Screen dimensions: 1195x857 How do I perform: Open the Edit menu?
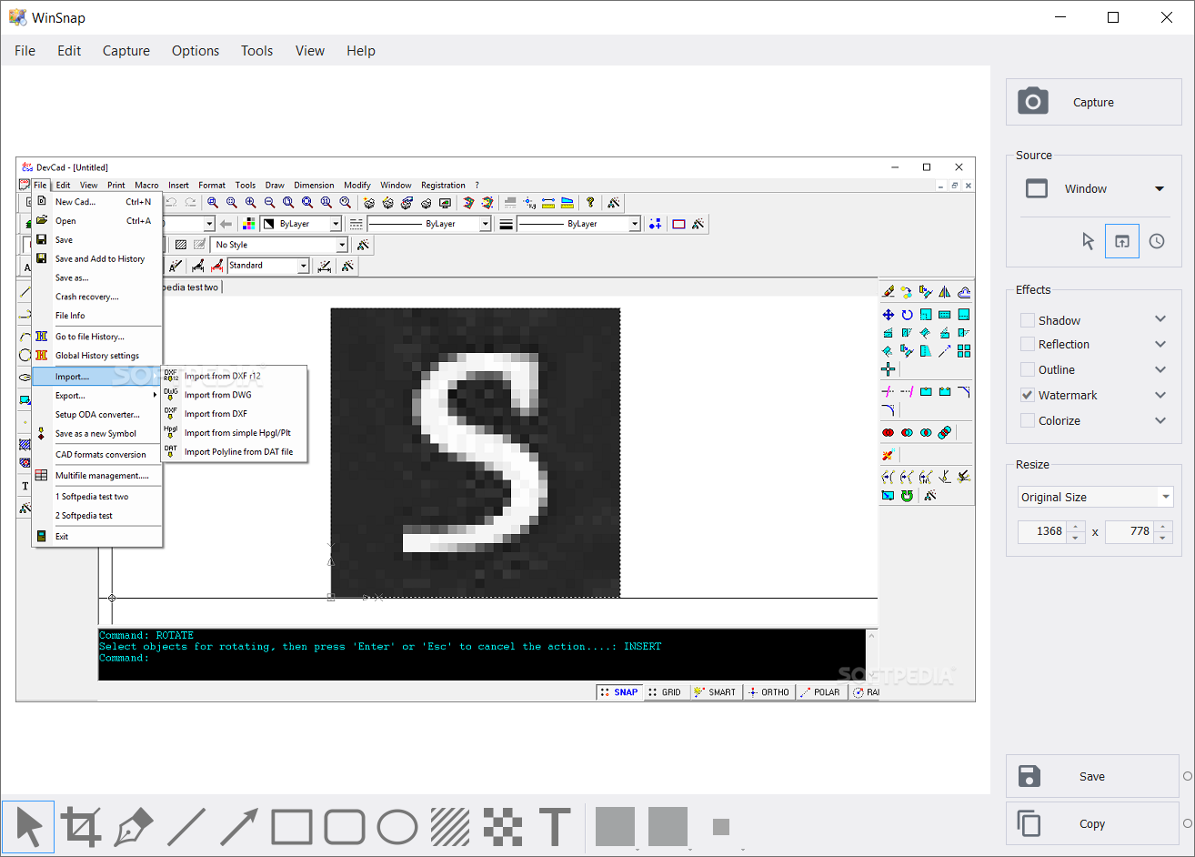(69, 51)
